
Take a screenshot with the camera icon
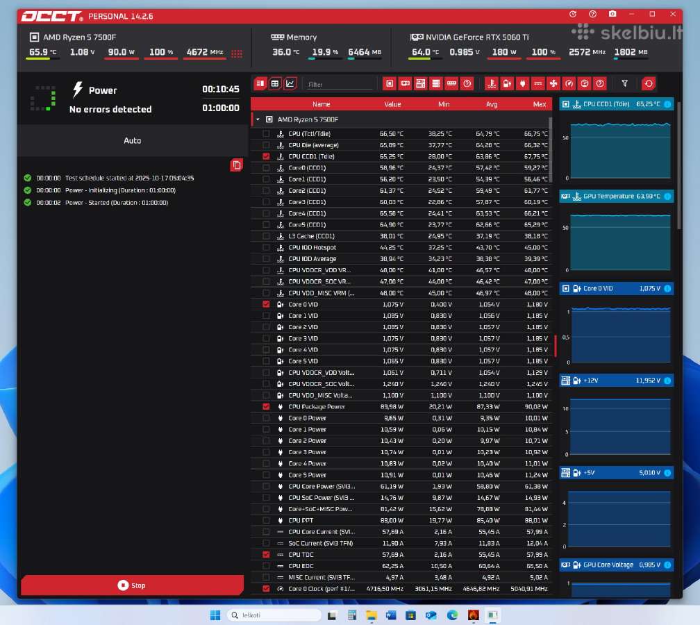click(x=612, y=14)
